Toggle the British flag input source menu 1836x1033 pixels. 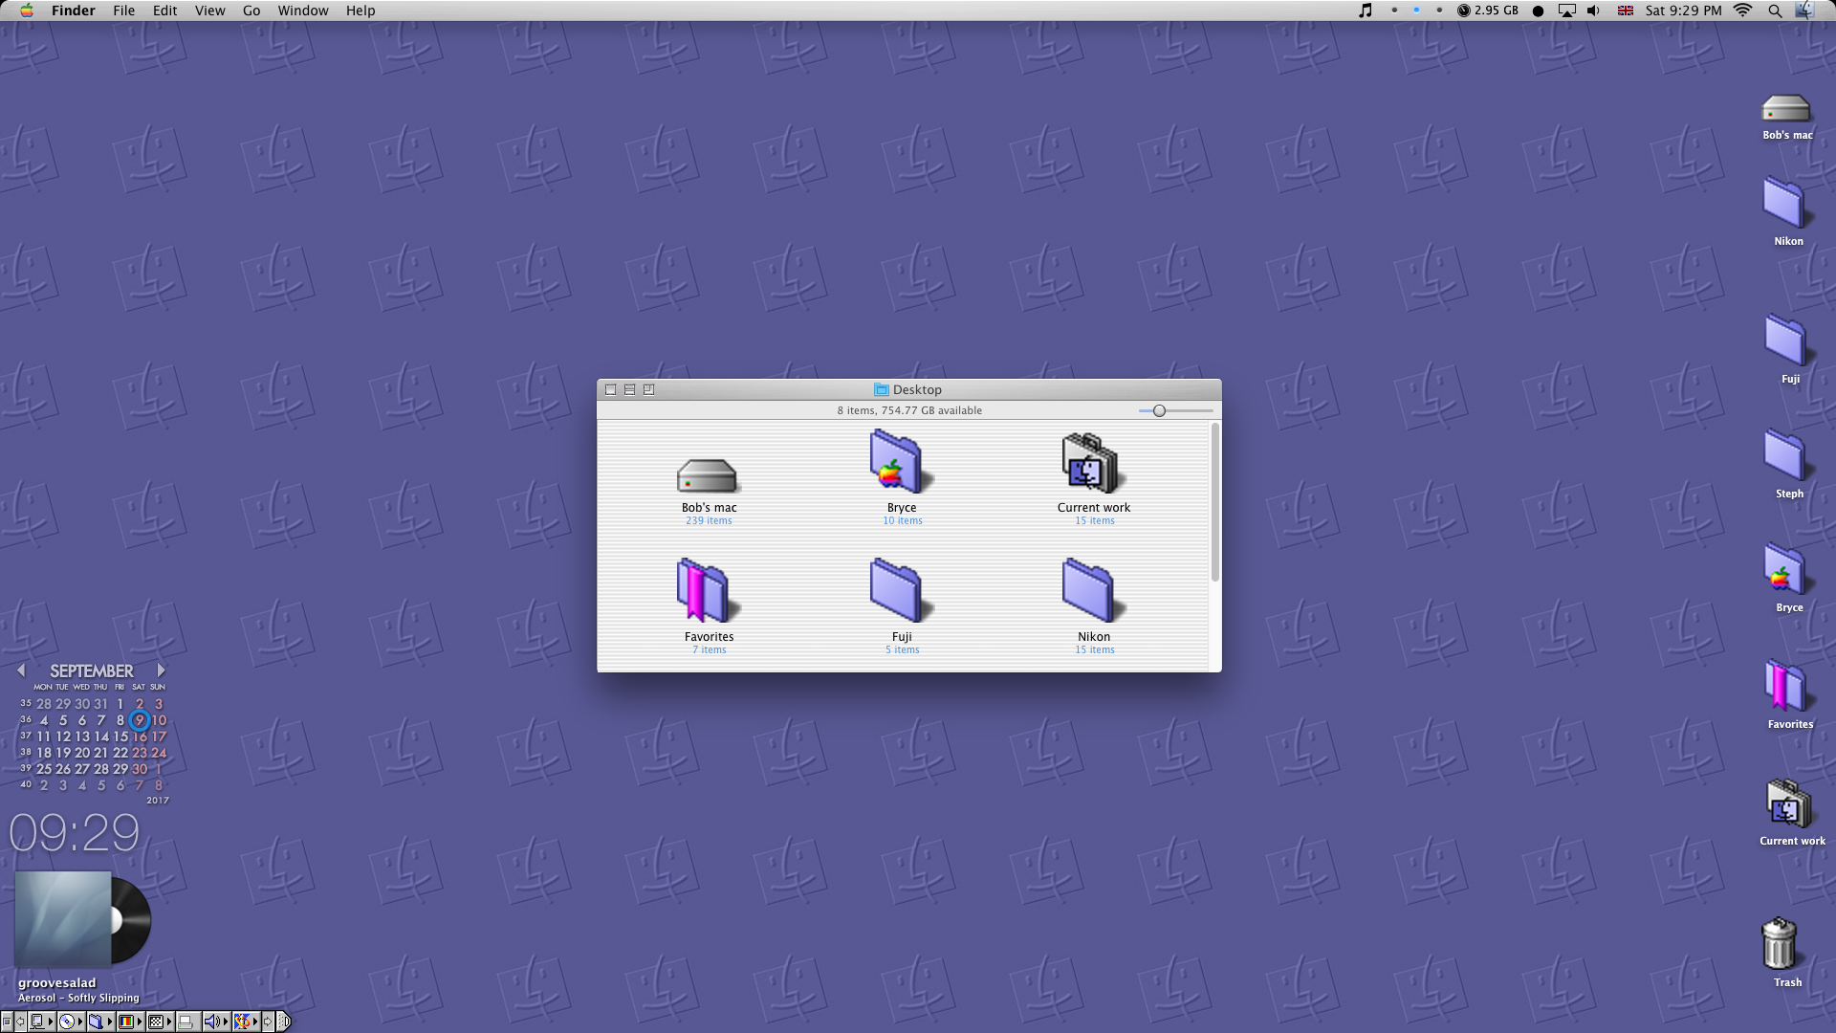click(x=1625, y=11)
